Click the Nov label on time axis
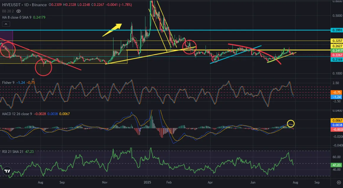 pyautogui.click(x=105, y=182)
